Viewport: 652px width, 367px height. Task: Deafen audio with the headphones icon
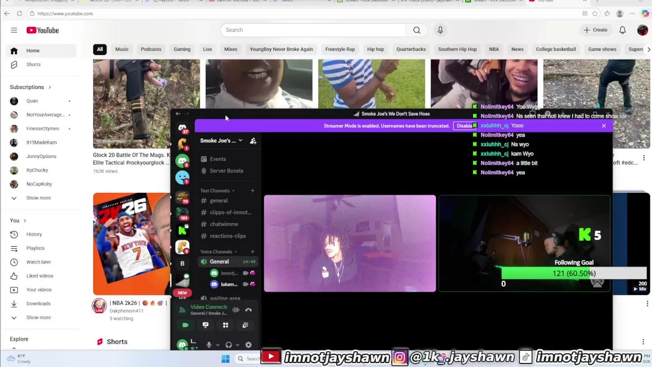(x=229, y=345)
